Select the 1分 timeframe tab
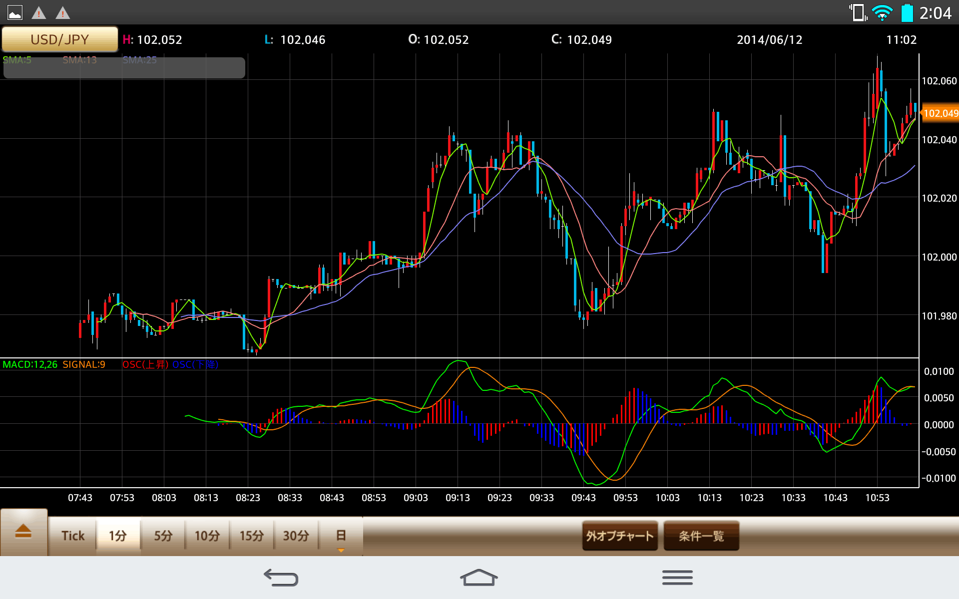The height and width of the screenshot is (599, 959). [118, 536]
